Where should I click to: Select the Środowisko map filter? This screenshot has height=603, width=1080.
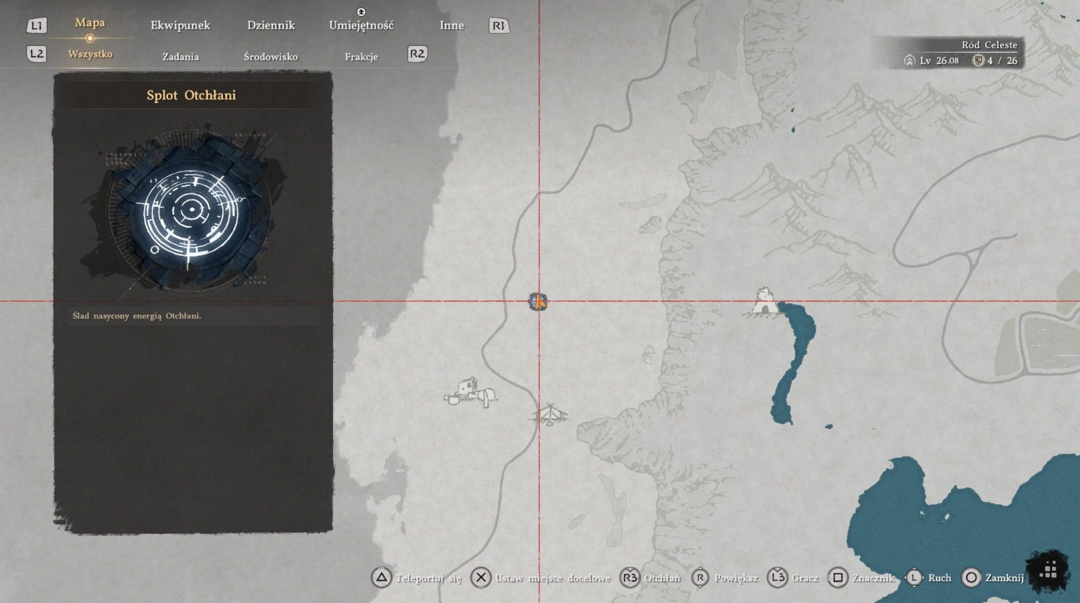[x=270, y=56]
